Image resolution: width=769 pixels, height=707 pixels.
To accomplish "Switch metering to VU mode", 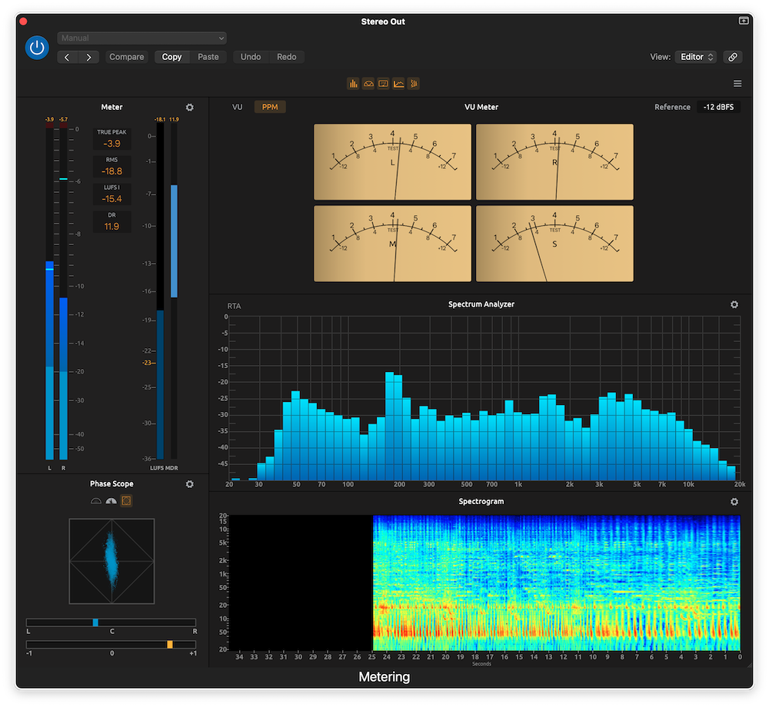I will (x=237, y=107).
